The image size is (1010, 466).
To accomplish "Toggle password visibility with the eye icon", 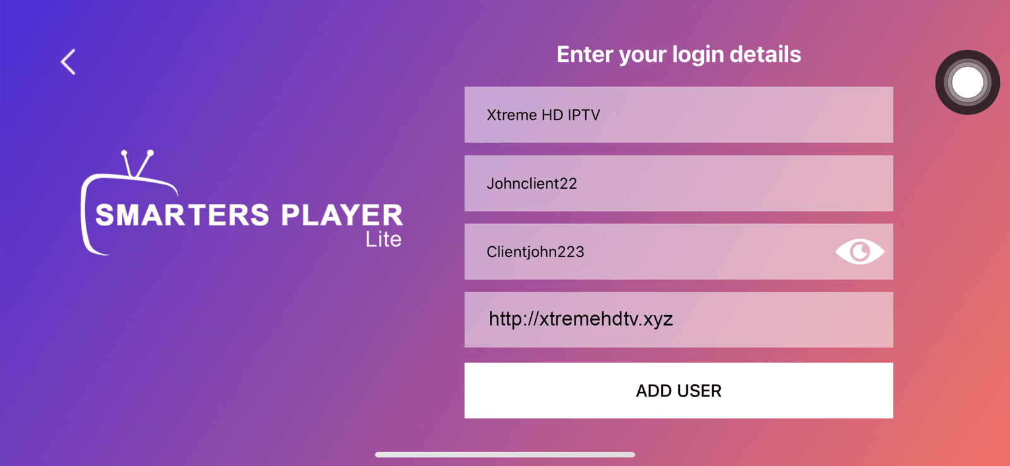I will (x=859, y=251).
